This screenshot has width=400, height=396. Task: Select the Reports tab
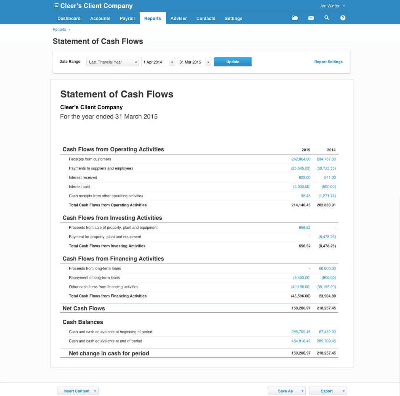click(153, 18)
